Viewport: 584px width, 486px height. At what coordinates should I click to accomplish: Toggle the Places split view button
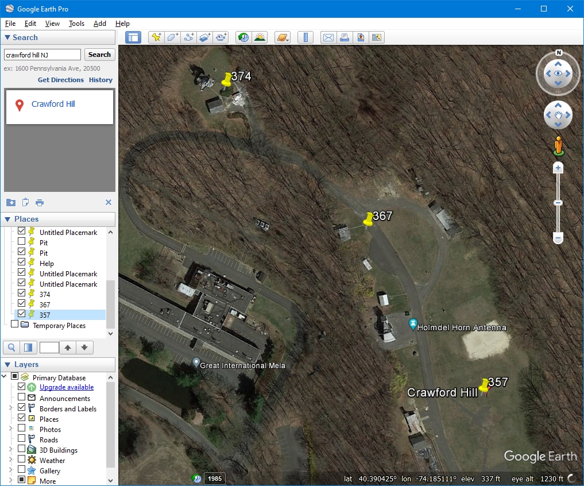click(x=28, y=348)
